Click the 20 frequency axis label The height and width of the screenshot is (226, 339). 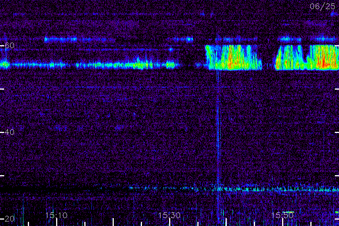(9, 218)
